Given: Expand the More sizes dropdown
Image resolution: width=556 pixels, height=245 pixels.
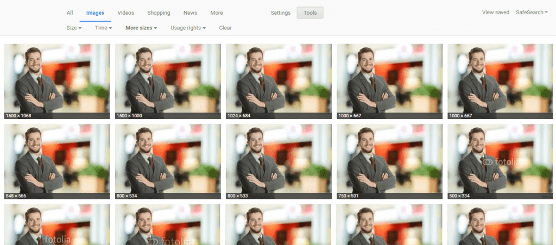Looking at the screenshot, I should [x=141, y=28].
